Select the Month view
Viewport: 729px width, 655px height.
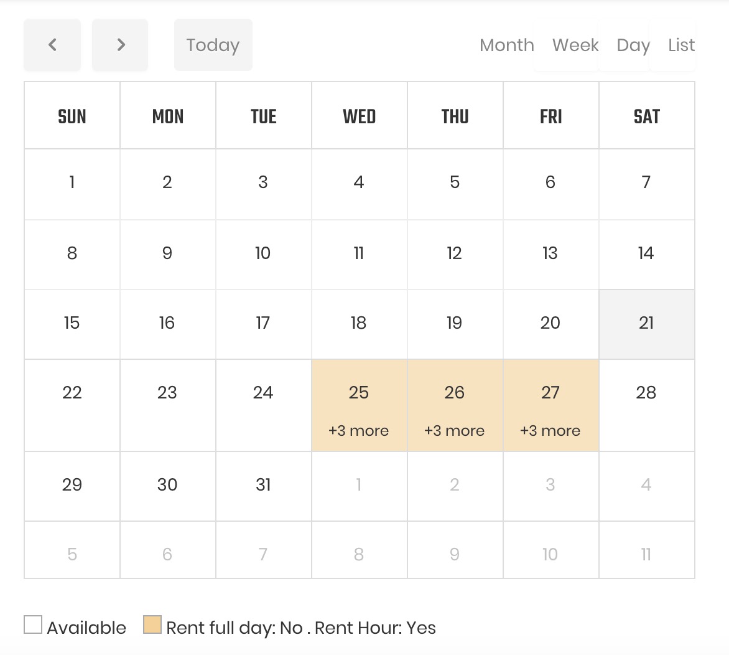click(507, 44)
